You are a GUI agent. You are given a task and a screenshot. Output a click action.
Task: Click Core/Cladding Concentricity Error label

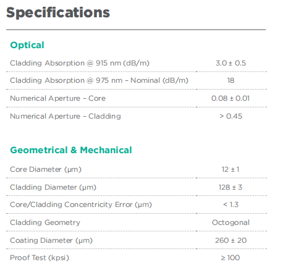coord(81,205)
